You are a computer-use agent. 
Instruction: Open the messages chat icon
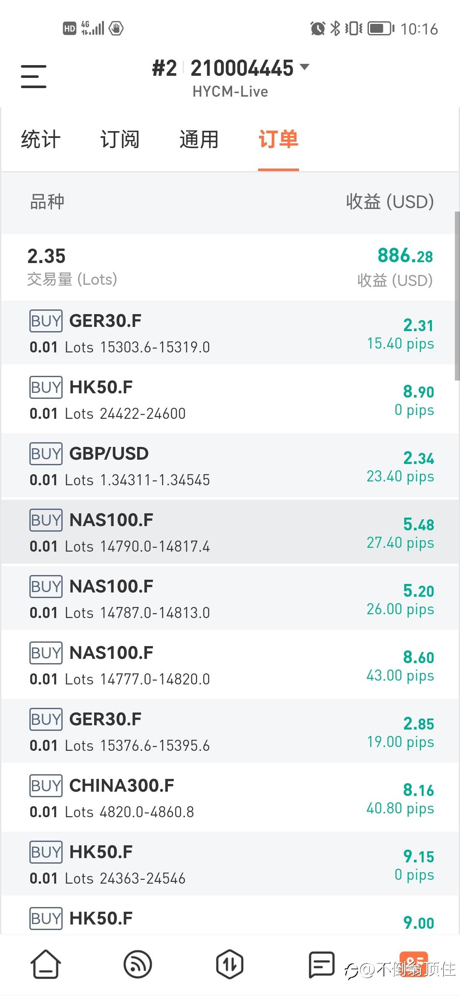click(x=321, y=964)
